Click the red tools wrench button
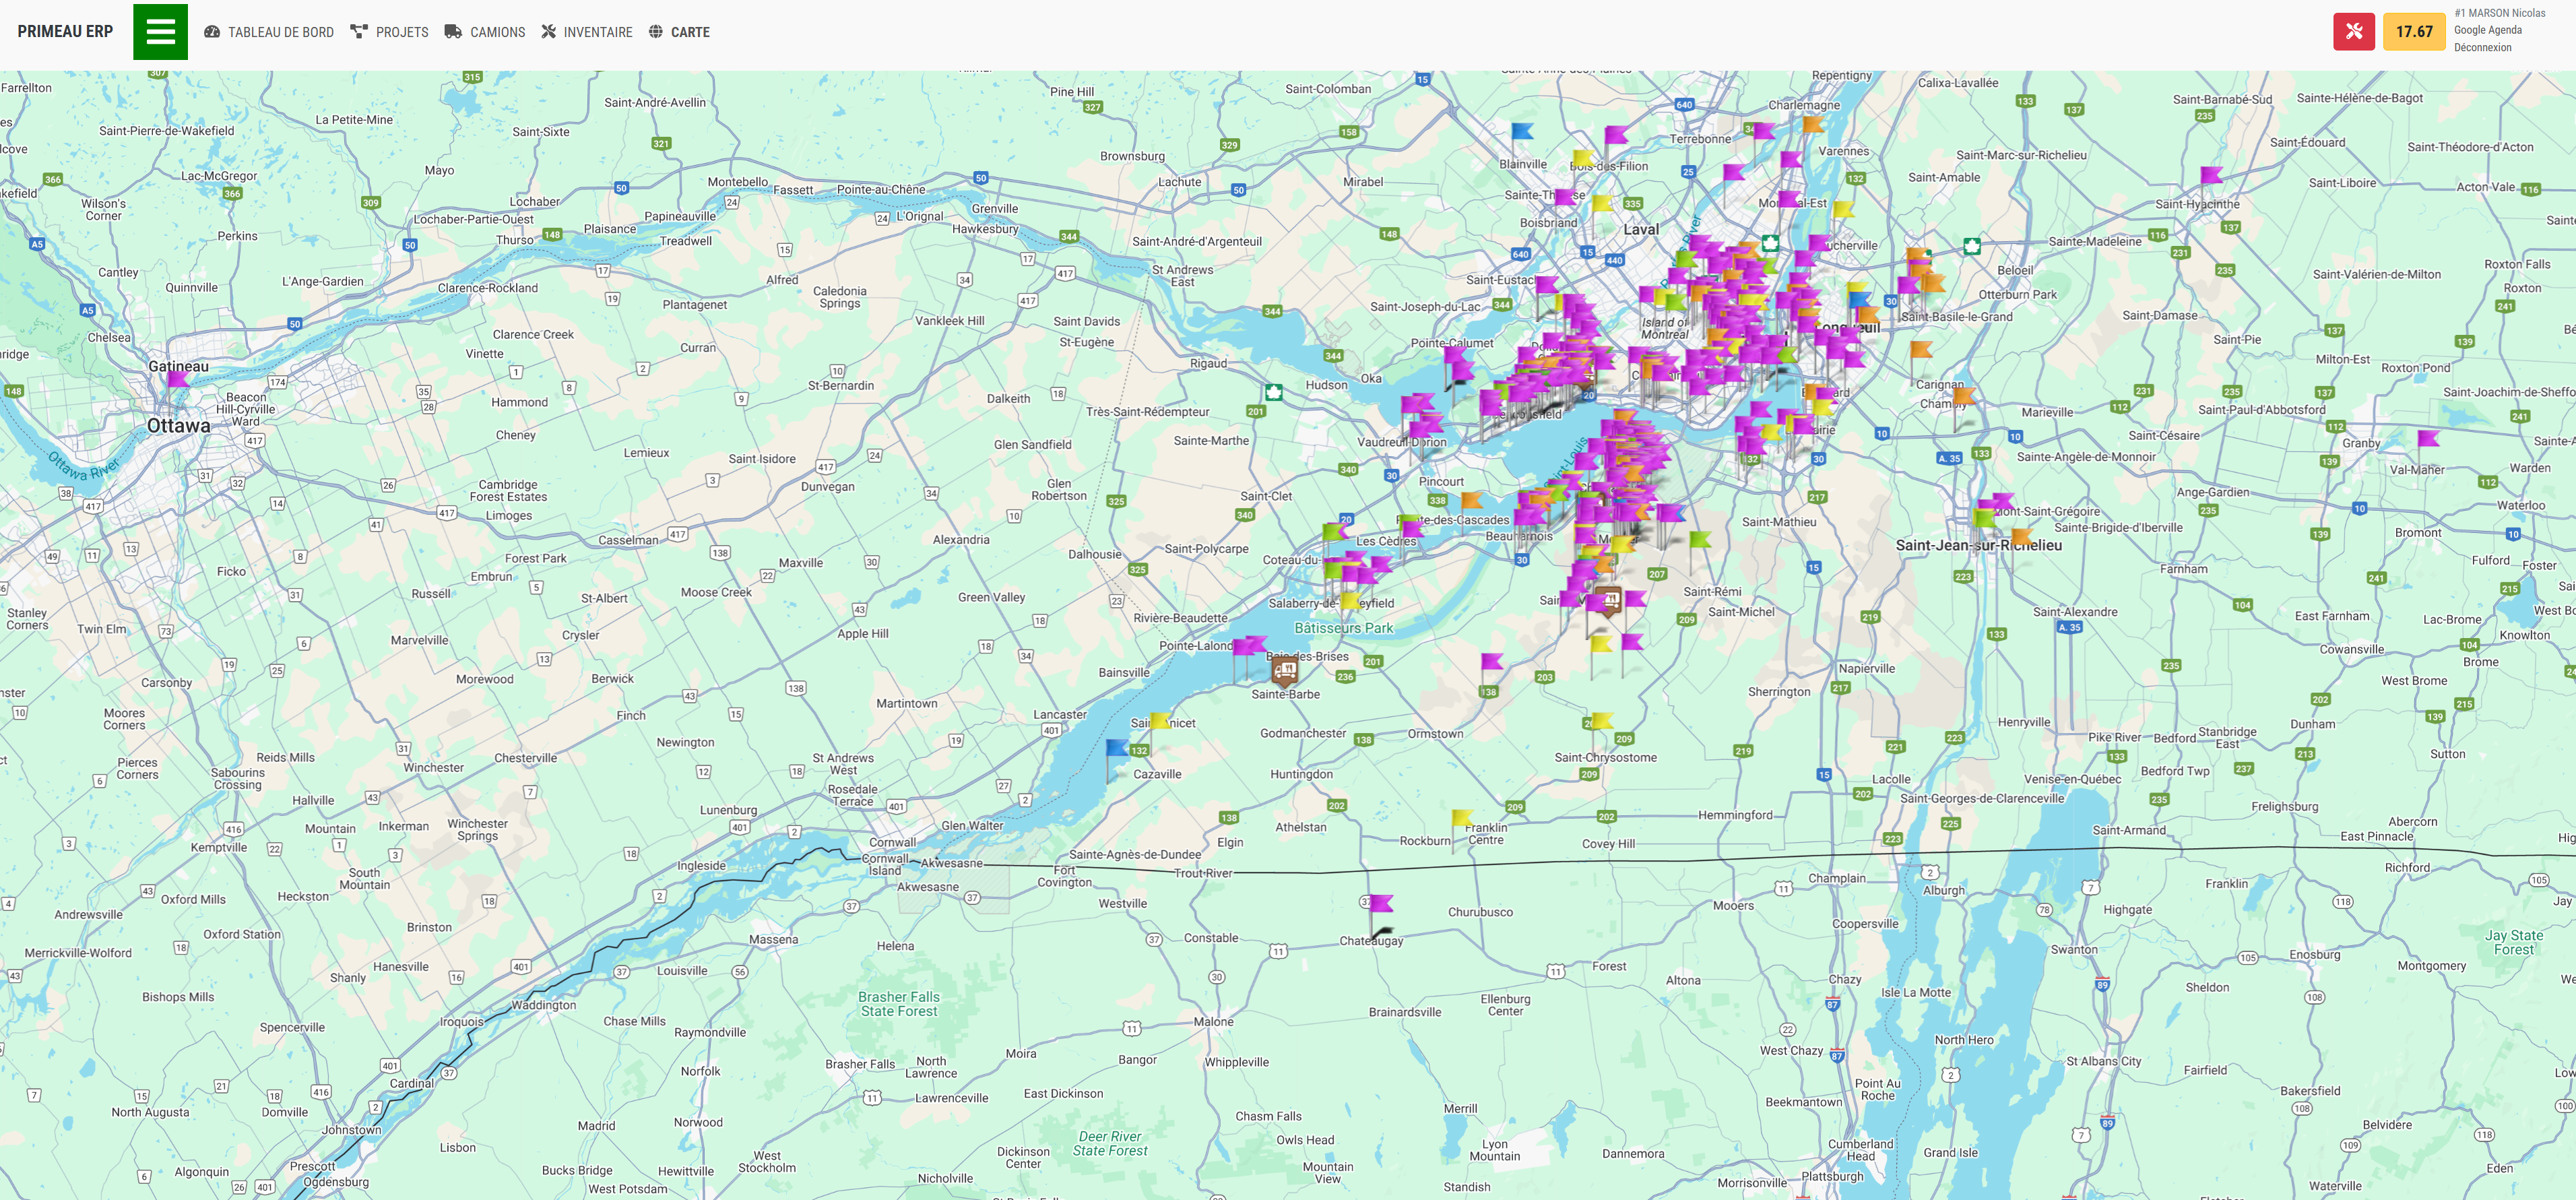The height and width of the screenshot is (1200, 2576). click(x=2353, y=32)
